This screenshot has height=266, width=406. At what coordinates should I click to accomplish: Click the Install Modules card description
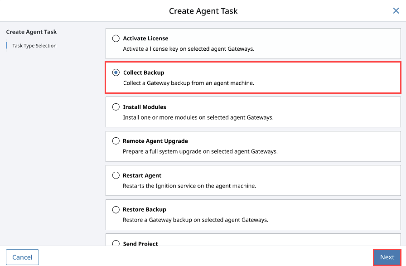click(198, 117)
